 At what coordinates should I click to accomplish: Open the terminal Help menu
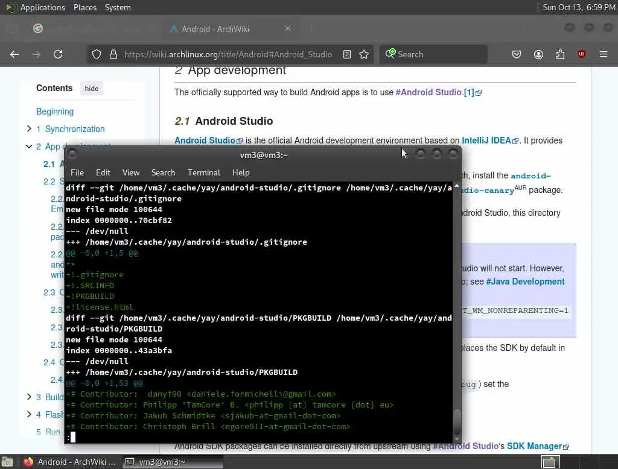point(241,172)
